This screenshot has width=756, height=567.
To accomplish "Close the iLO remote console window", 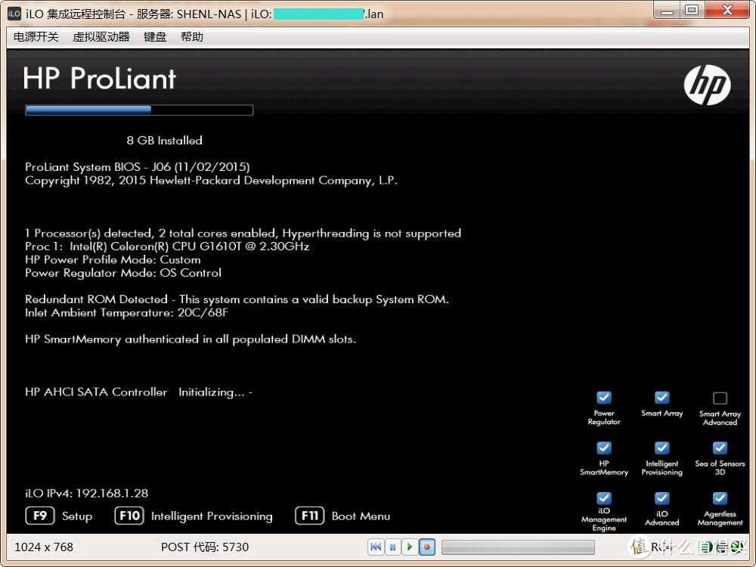I will [x=727, y=10].
